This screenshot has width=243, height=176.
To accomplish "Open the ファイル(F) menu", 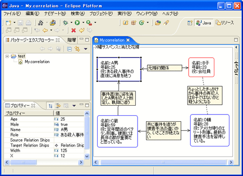I will [12, 14].
